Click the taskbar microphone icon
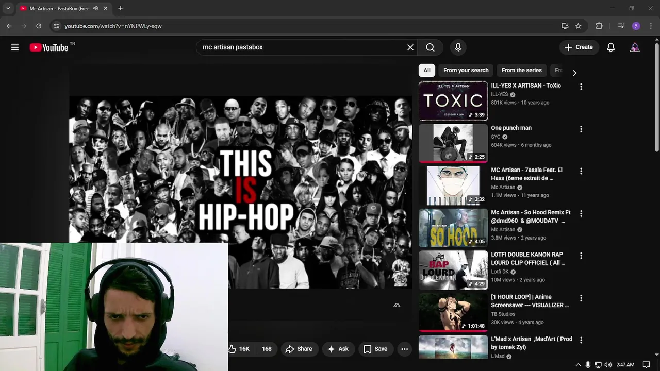 pyautogui.click(x=588, y=365)
